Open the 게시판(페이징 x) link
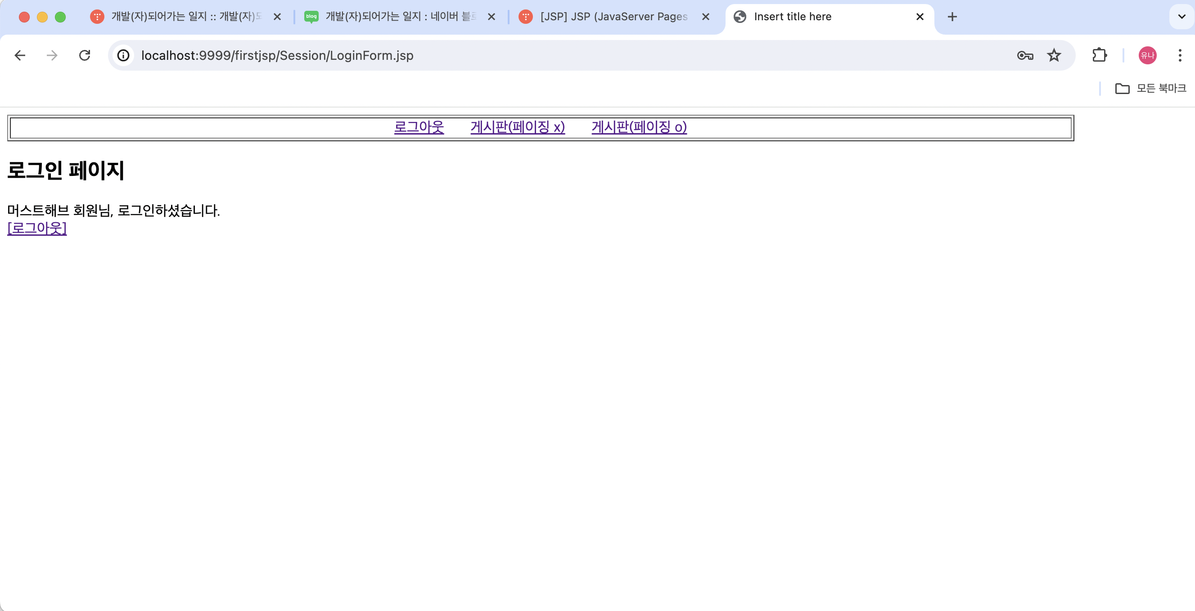Screen dimensions: 1195x611 click(517, 127)
